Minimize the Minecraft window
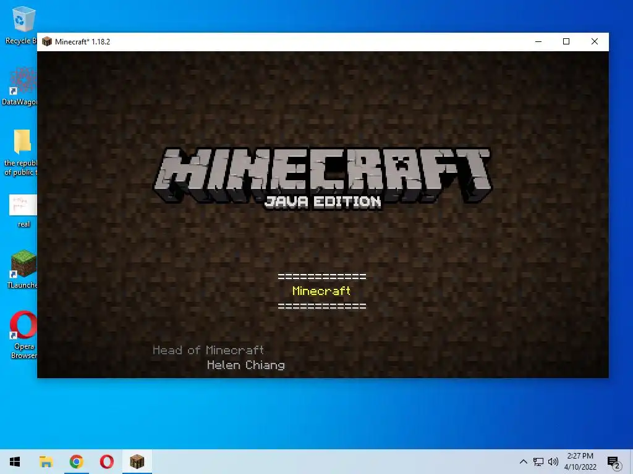633x474 pixels. pyautogui.click(x=538, y=41)
